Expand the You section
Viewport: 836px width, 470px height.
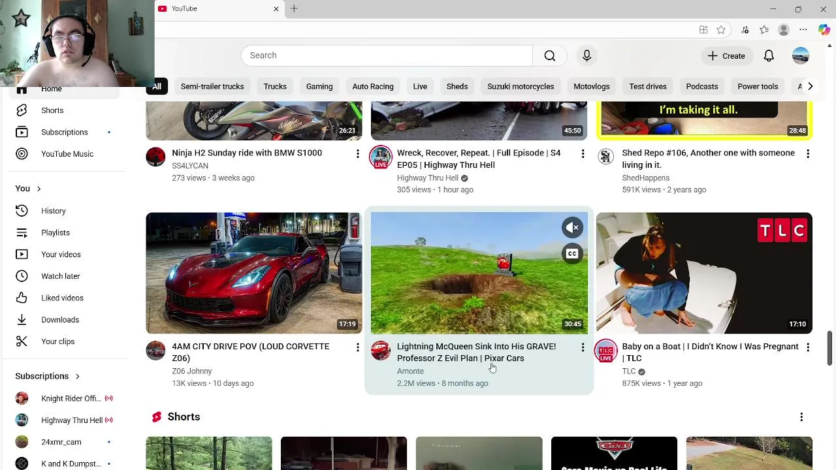pyautogui.click(x=28, y=189)
